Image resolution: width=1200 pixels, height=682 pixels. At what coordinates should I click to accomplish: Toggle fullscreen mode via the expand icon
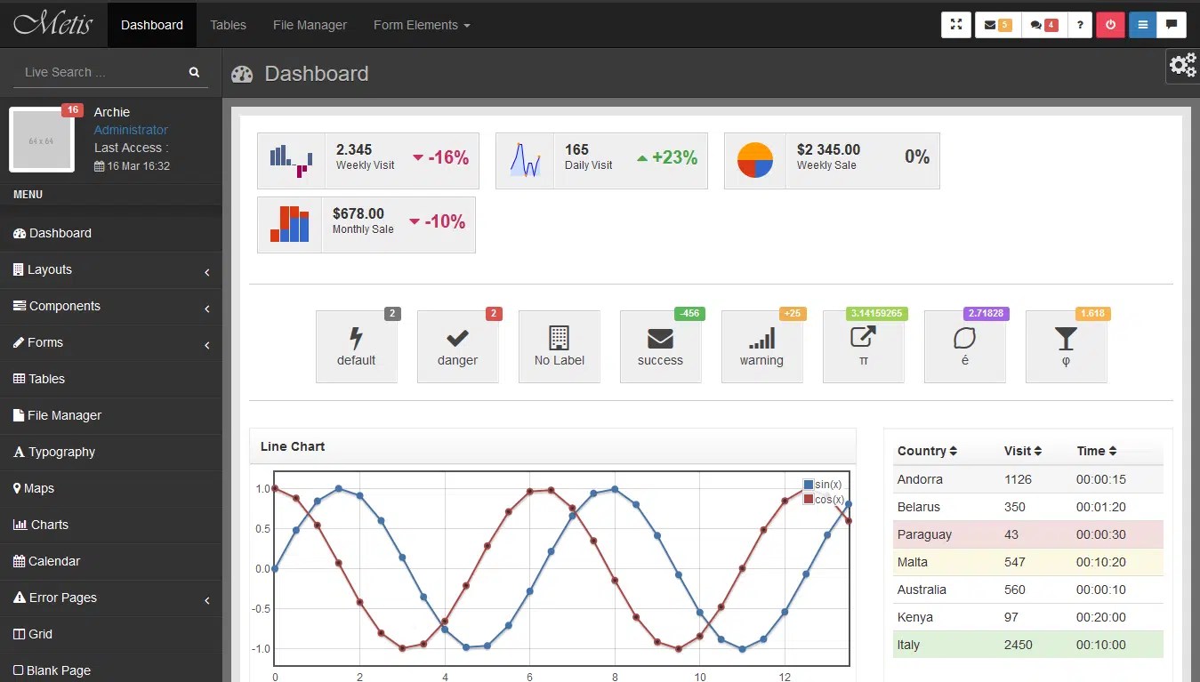(956, 25)
